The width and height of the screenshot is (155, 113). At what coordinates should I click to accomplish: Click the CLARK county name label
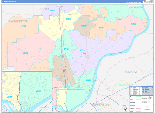pos(72,14)
